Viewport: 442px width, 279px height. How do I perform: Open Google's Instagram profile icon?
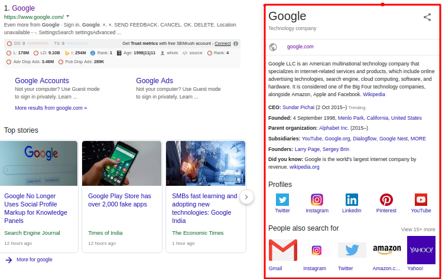317,200
